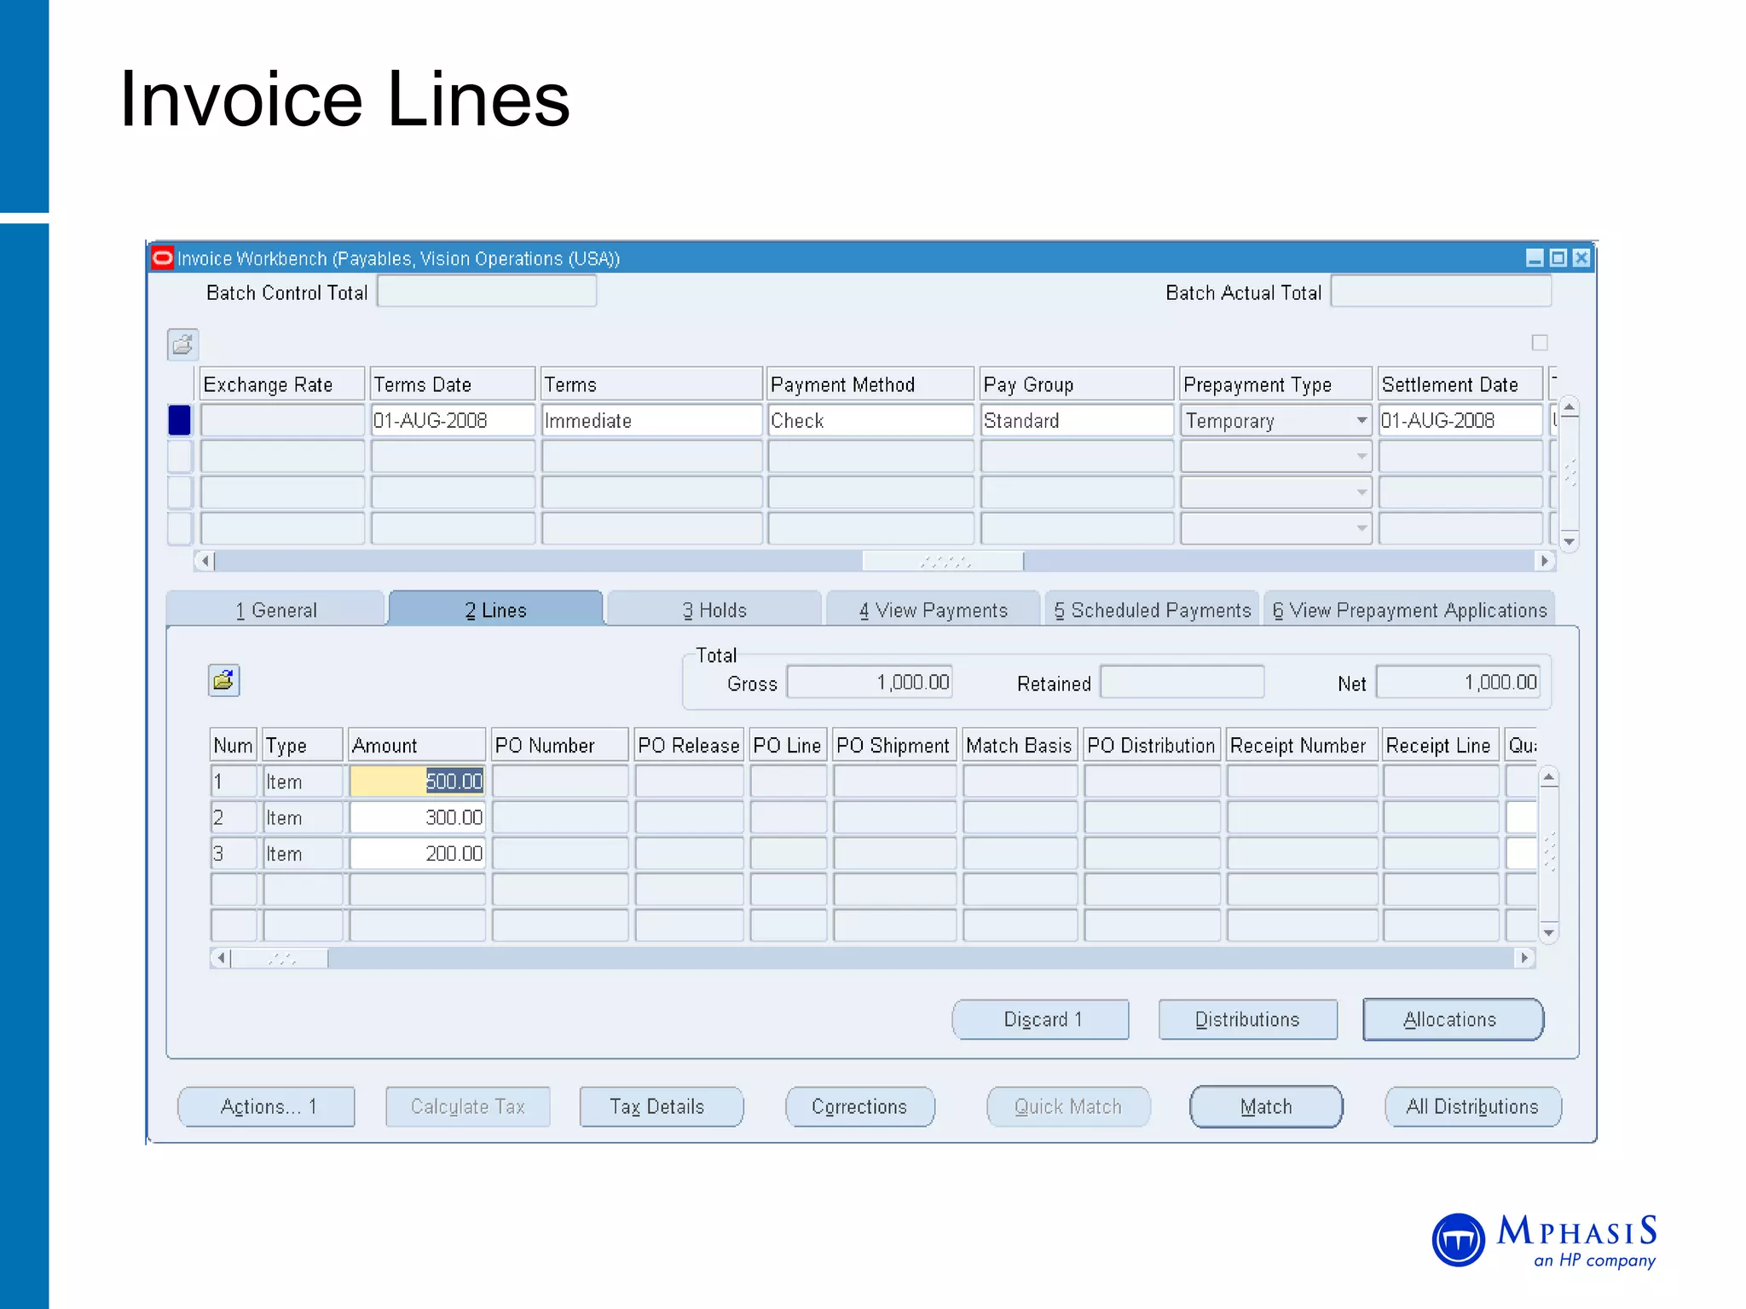
Task: Click the Tax Details button
Action: [661, 1106]
